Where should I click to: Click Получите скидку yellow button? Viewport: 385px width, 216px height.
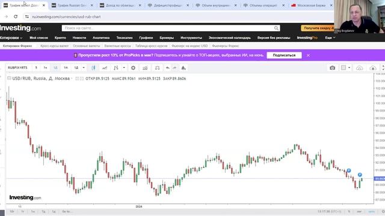click(318, 28)
